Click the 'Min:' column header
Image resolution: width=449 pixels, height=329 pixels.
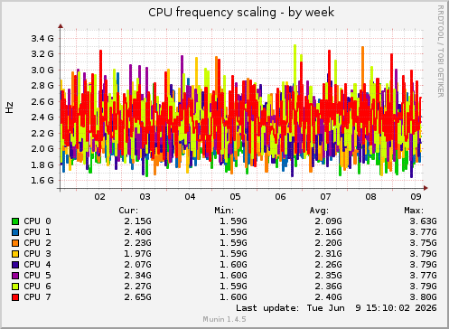224,211
